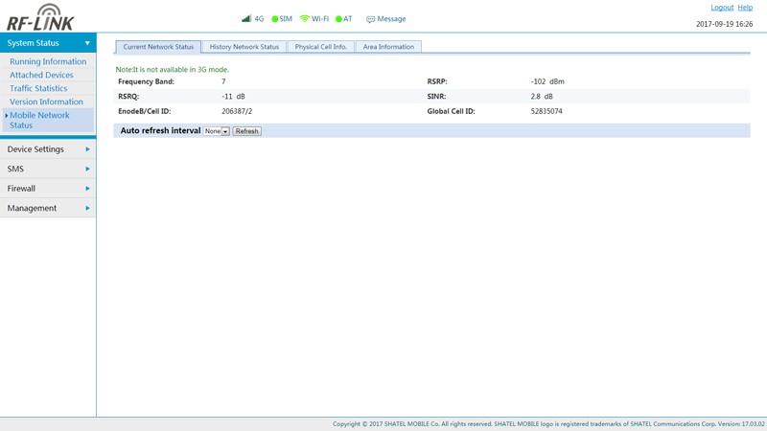Go to Traffic Statistics page

38,88
